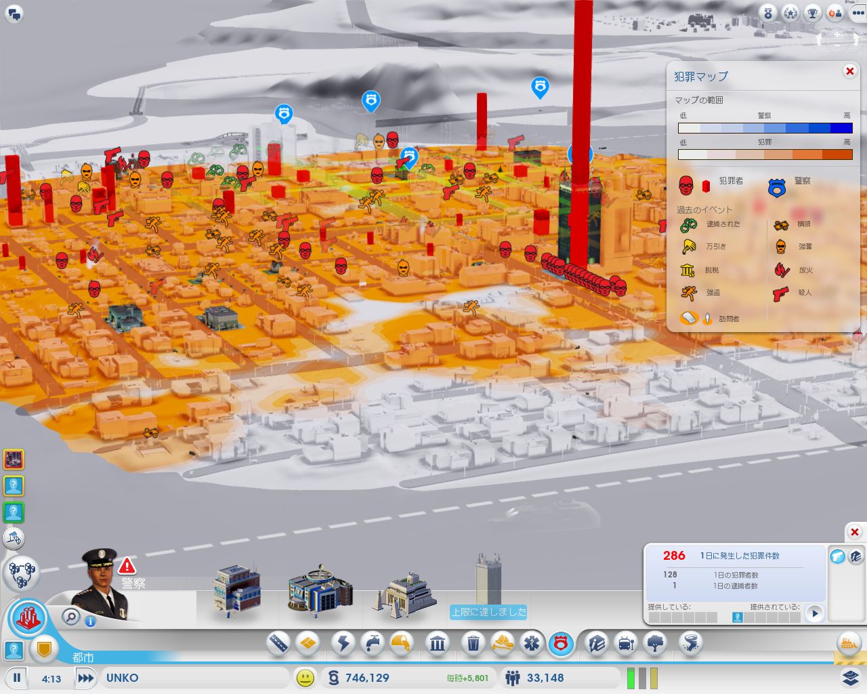This screenshot has width=867, height=694.
Task: Click the 逮捕された handcuffs legend icon
Action: tap(689, 224)
